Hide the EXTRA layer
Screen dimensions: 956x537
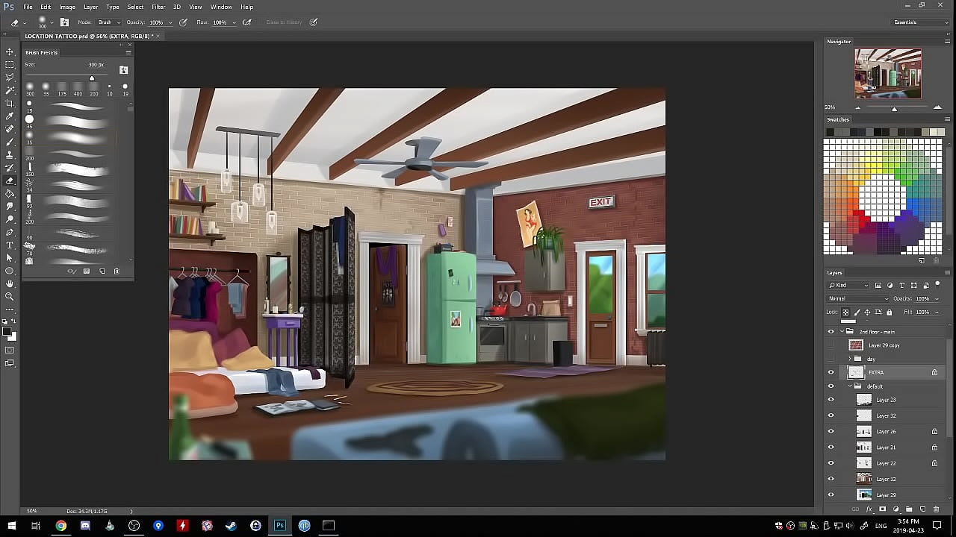[831, 372]
